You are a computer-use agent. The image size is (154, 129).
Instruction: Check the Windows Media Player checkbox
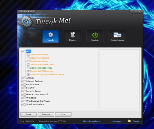[x=25, y=101]
